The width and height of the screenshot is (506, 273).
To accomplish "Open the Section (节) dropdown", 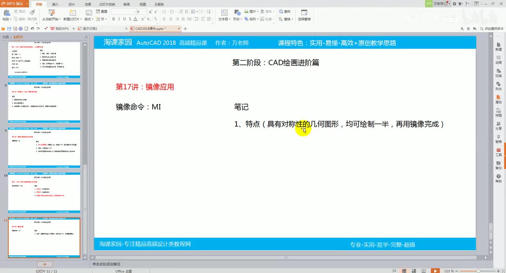I will coord(101,19).
